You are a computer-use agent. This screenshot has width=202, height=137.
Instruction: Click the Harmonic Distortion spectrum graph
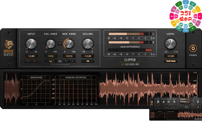[x=76, y=89]
